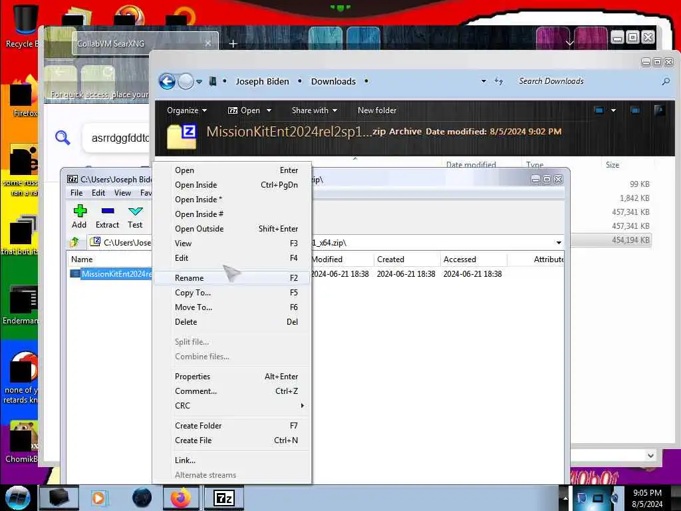Select the 454,194 KB file row
The image size is (681, 511).
tap(611, 240)
